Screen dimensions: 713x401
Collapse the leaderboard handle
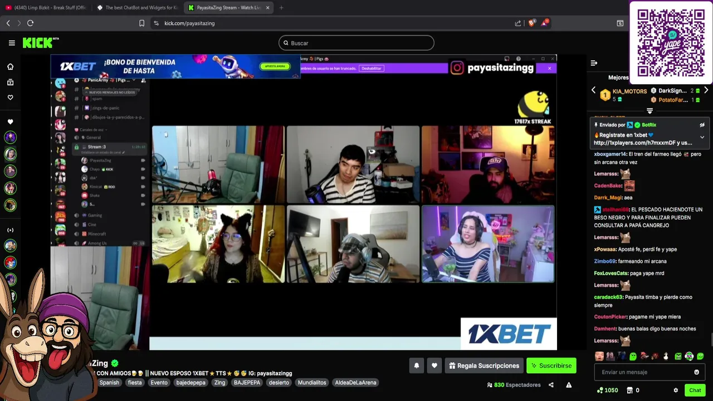(x=649, y=111)
